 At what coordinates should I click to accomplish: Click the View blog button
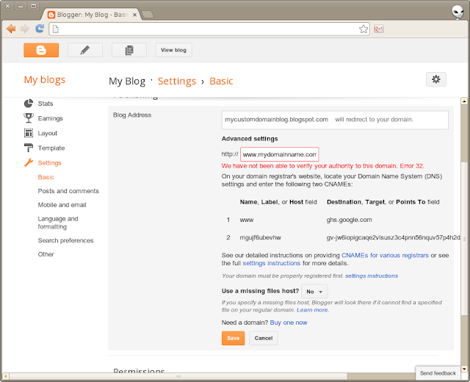point(173,50)
